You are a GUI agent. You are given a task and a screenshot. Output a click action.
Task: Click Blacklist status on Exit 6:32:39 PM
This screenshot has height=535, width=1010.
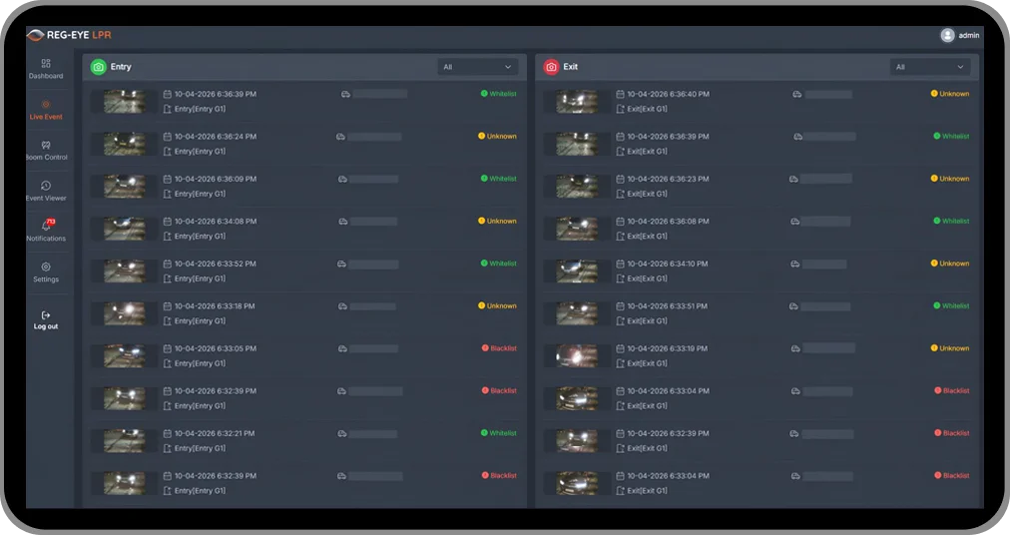tap(952, 434)
